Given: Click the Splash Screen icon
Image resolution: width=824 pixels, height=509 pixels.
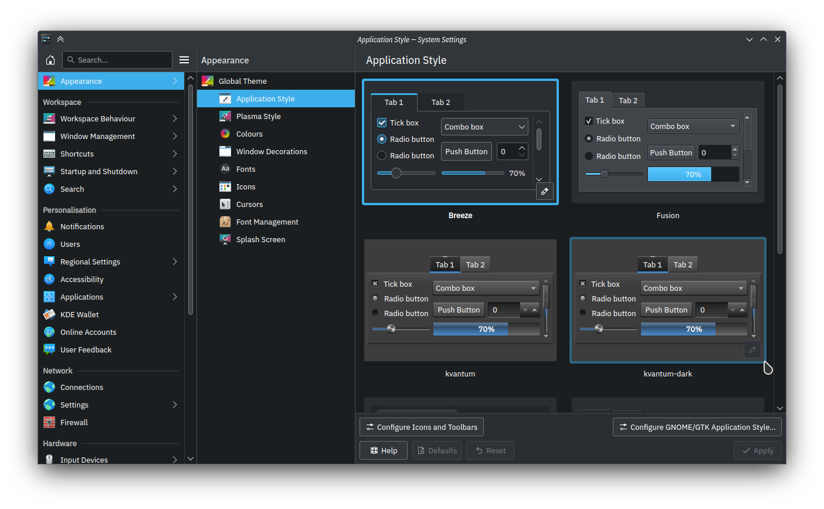Looking at the screenshot, I should pos(225,239).
